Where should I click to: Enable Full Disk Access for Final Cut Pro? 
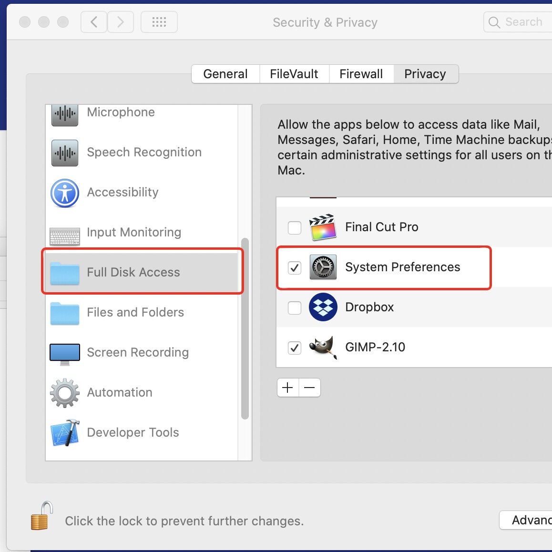[294, 228]
